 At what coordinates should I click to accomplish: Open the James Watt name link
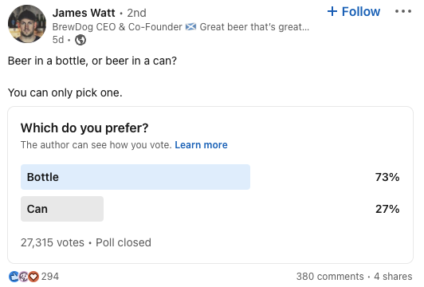coord(84,13)
